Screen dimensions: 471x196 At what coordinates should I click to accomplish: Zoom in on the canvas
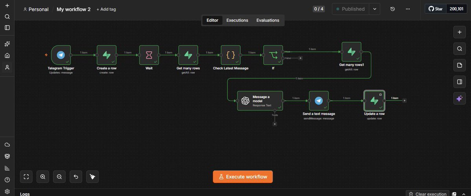coord(43,177)
